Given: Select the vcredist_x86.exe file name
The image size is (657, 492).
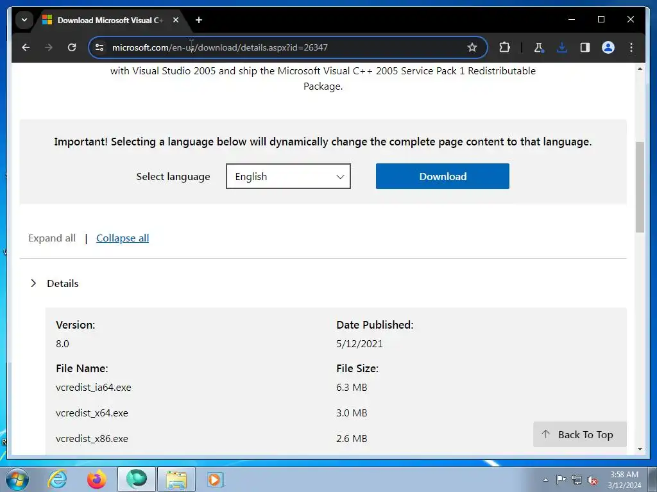Looking at the screenshot, I should point(92,438).
